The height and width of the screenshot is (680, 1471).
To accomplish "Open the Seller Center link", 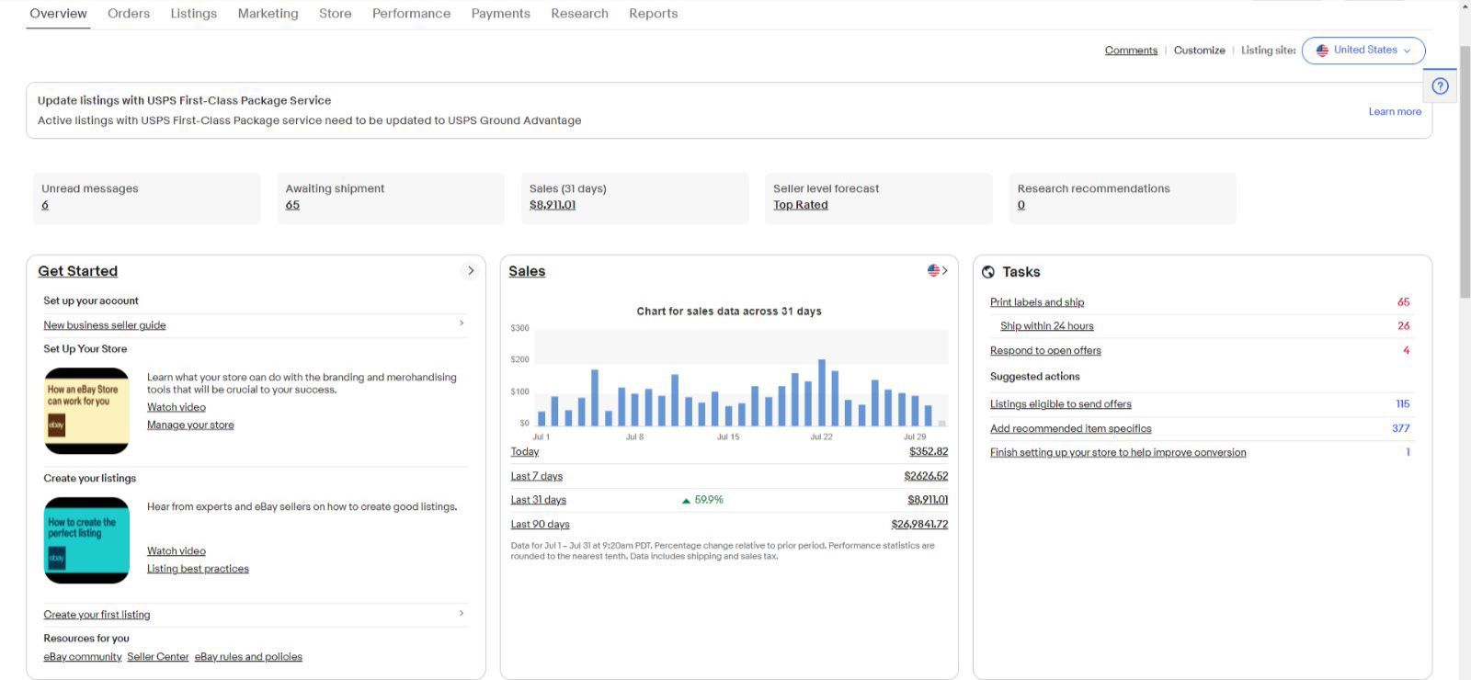I will tap(158, 657).
